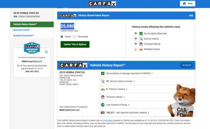Click the previous owners people icon

pos(103,89)
